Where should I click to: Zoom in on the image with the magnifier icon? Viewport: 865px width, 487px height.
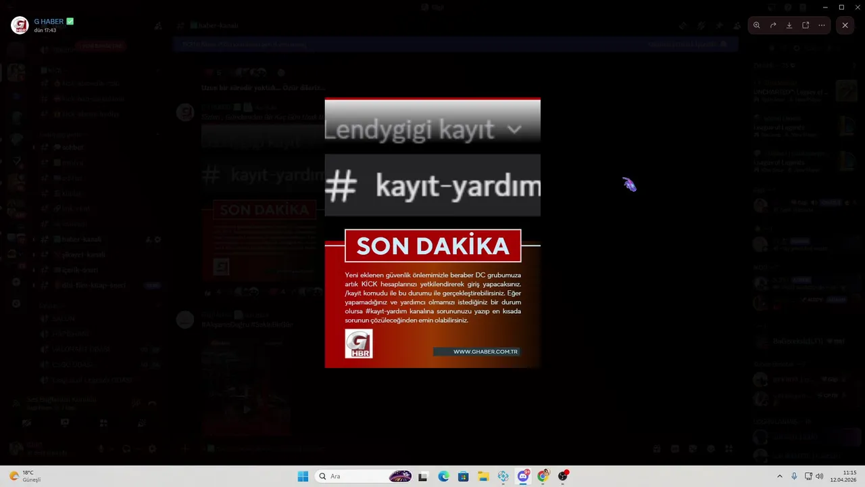[x=756, y=25]
